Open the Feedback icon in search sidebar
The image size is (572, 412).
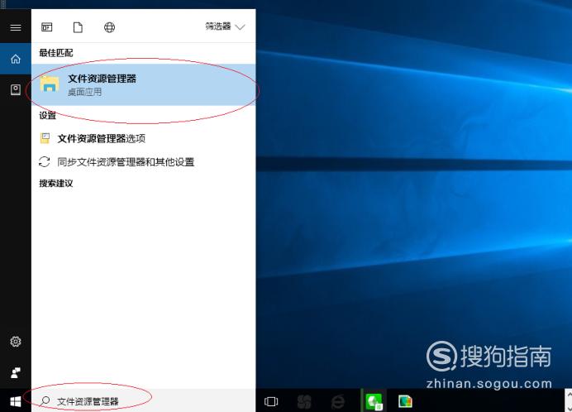tap(16, 372)
